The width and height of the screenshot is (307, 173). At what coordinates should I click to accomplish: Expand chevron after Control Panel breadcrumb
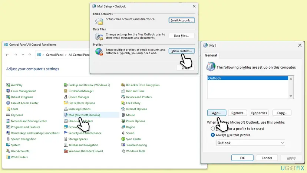click(66, 55)
